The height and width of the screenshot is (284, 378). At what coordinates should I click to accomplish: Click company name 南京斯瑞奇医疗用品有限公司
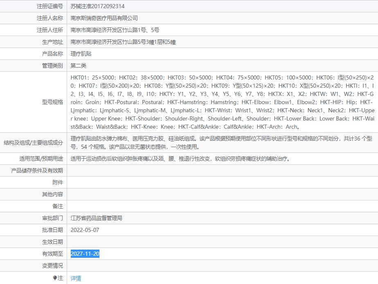(x=104, y=18)
